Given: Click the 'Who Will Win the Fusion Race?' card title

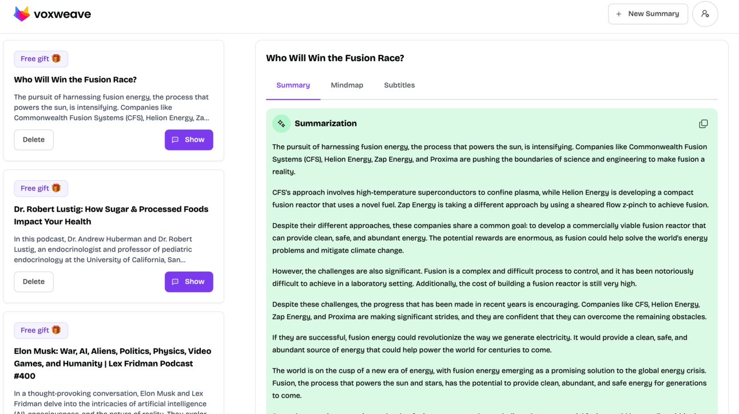Looking at the screenshot, I should (x=76, y=79).
